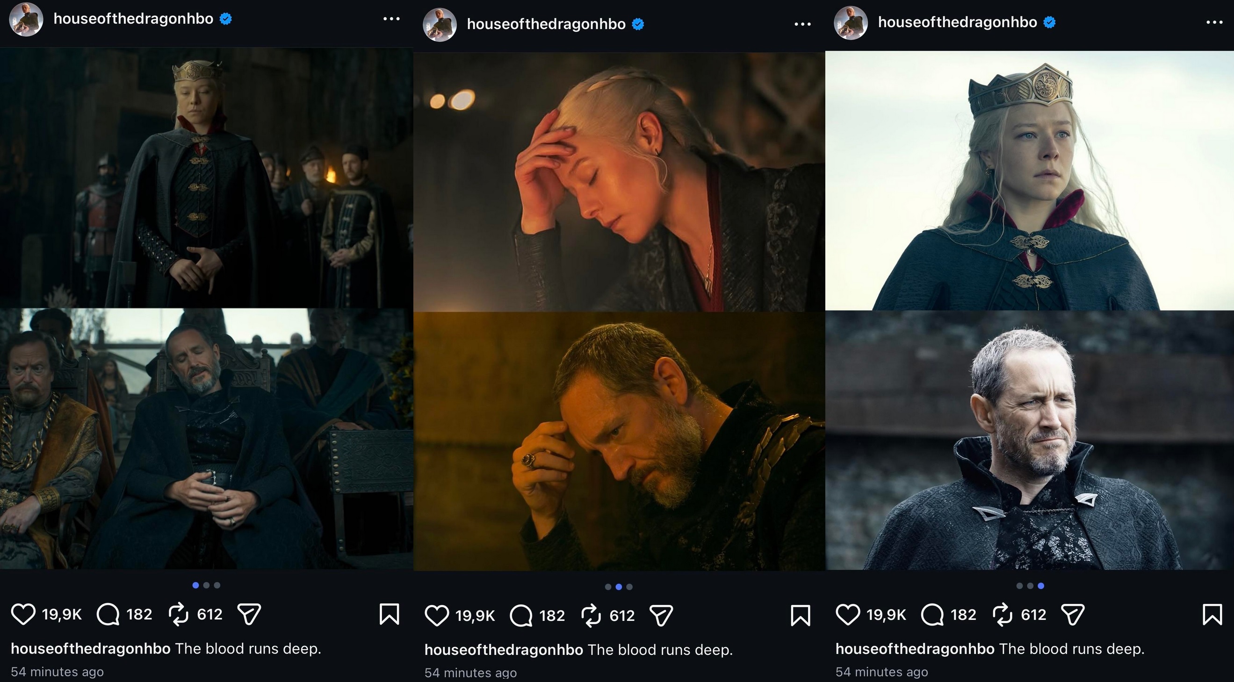Bookmark the first post
The image size is (1234, 682).
pos(389,614)
